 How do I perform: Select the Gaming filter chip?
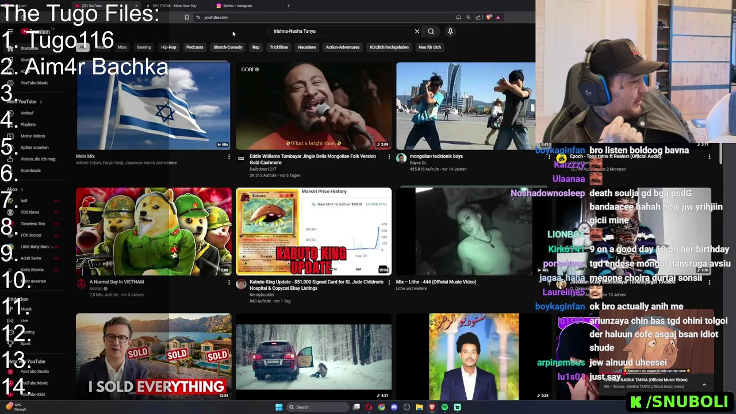pyautogui.click(x=144, y=47)
